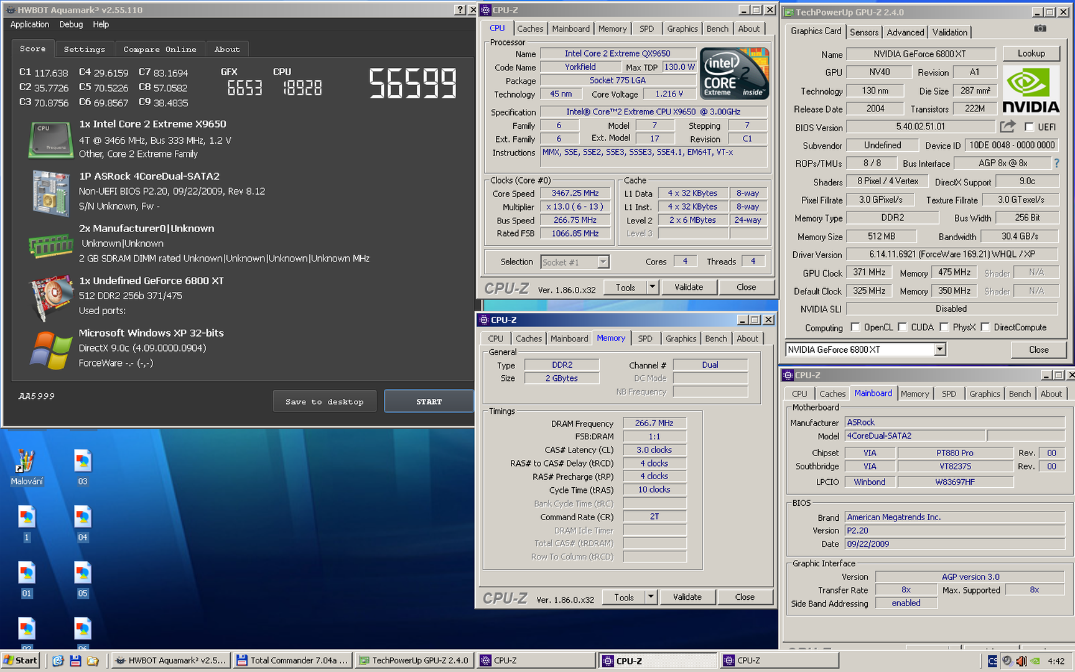Toggle the CUDA checkbox
The width and height of the screenshot is (1075, 672).
(903, 327)
